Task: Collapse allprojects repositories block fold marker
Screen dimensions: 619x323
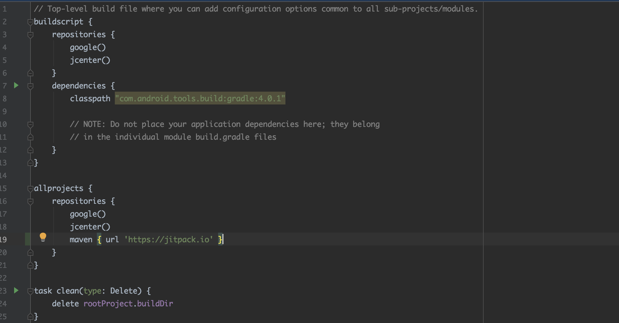Action: [30, 202]
